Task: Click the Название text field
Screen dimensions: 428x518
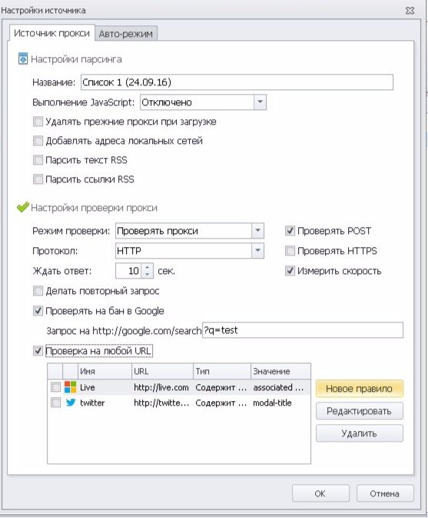Action: tap(237, 82)
